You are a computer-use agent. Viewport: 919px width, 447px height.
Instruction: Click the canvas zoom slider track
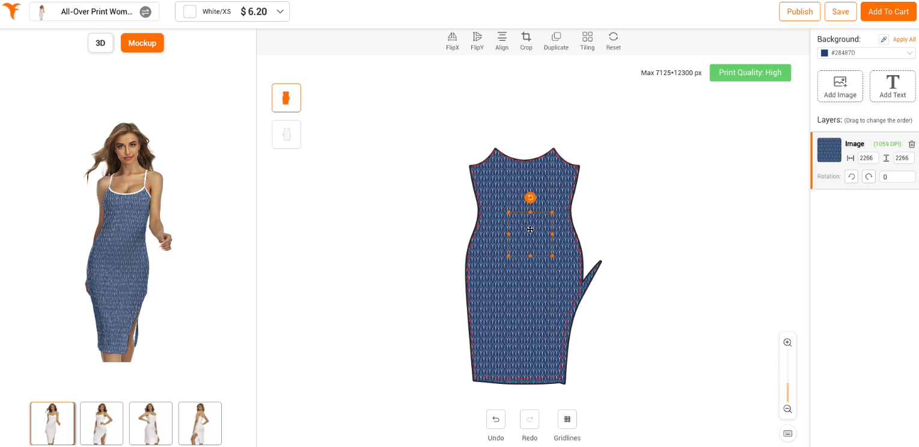[787, 376]
